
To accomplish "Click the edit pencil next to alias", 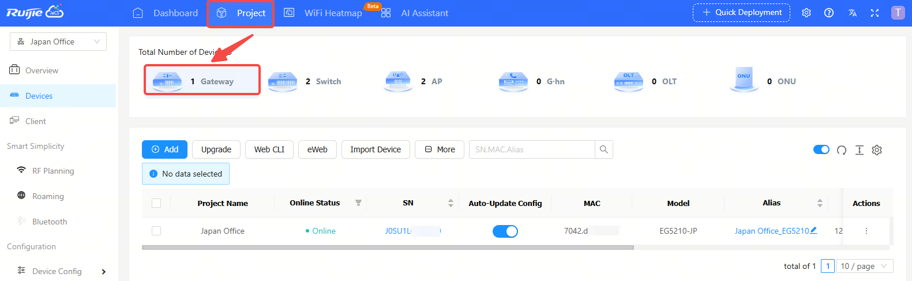I will (x=813, y=230).
